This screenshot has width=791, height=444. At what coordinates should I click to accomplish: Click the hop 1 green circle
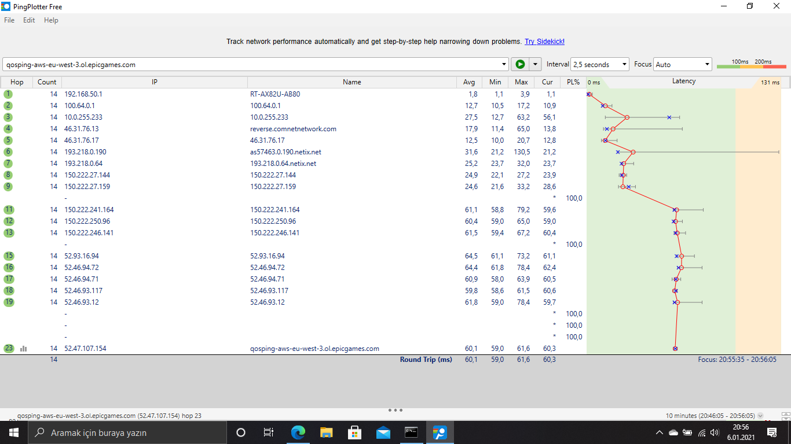(x=9, y=94)
